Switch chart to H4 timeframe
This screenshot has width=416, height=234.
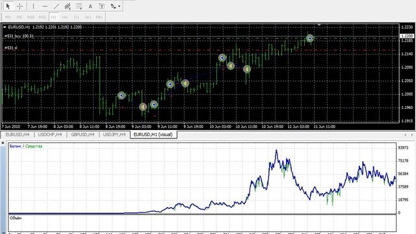tap(65, 17)
